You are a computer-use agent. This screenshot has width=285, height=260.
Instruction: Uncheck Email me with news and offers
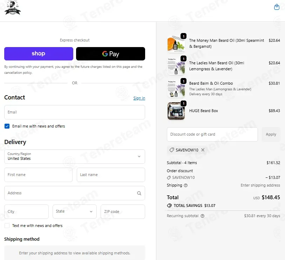tap(7, 126)
